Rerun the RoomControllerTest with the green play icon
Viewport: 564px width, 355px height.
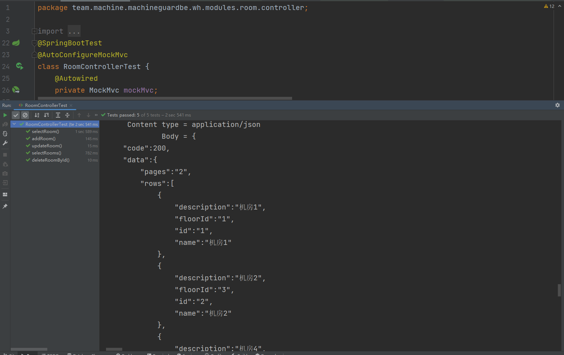click(5, 115)
